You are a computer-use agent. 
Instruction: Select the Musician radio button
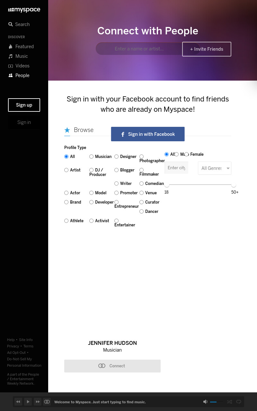click(92, 157)
